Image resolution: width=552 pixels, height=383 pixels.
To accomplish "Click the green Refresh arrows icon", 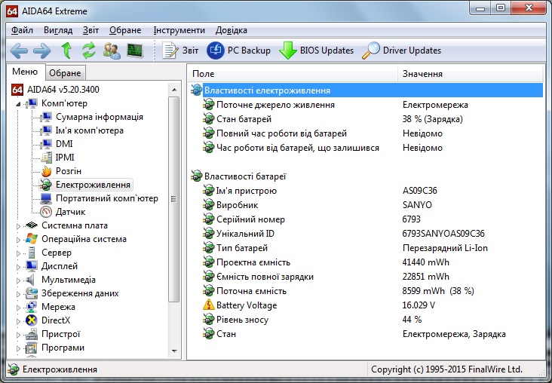I will click(89, 51).
